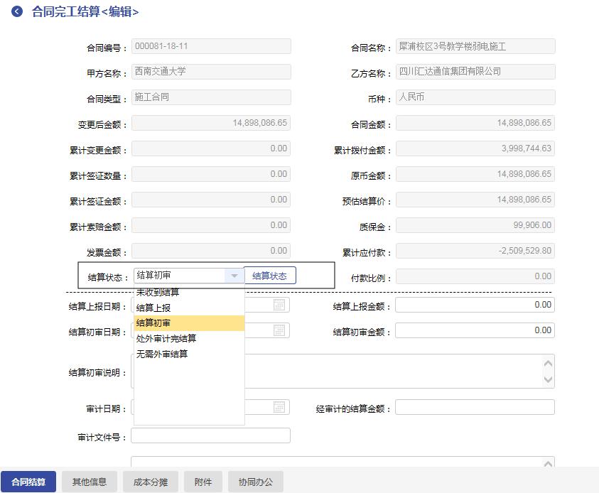Switch to the 其他信息 tab

[x=90, y=482]
